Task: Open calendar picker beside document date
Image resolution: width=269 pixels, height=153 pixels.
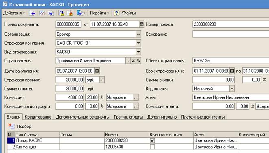Action: (x=142, y=24)
